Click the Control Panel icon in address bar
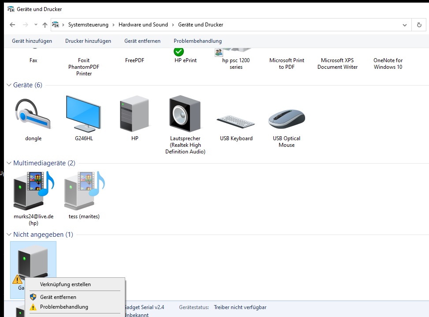This screenshot has width=429, height=317. click(x=56, y=25)
